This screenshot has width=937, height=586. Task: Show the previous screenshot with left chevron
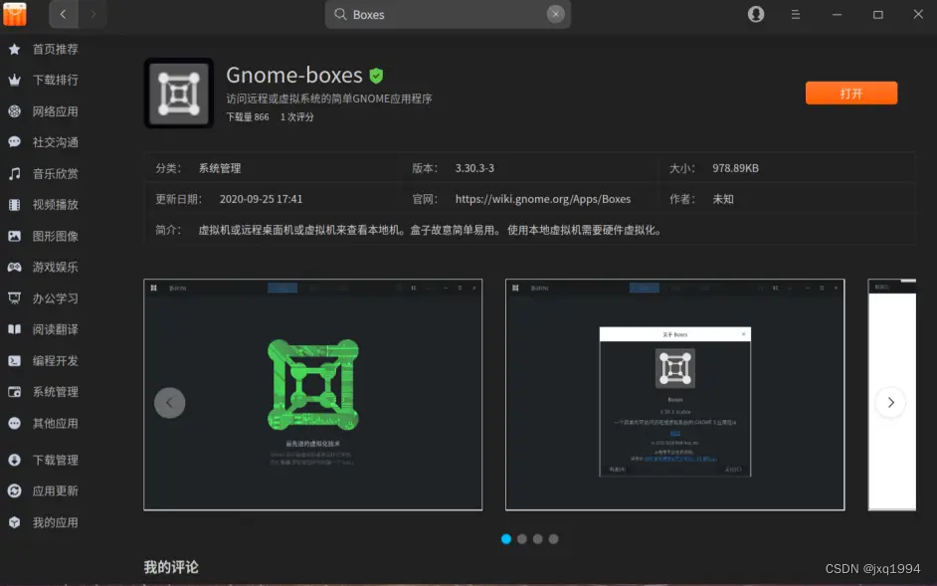coord(170,402)
